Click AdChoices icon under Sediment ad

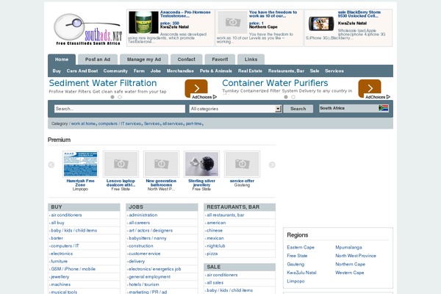(x=215, y=97)
